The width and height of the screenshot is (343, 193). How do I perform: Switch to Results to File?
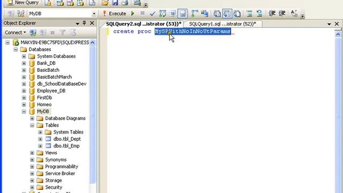tap(237, 13)
